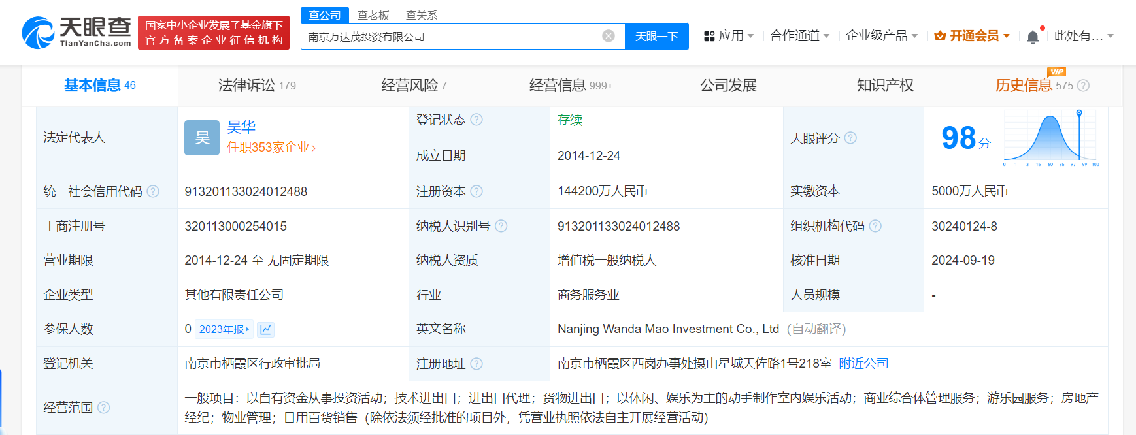Expand the 应用 dropdown menu
1136x435 pixels.
(729, 36)
